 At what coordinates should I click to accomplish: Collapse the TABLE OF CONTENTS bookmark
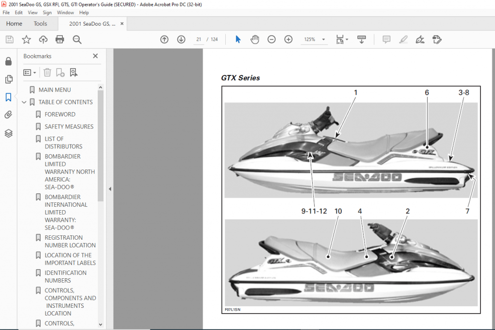point(24,102)
